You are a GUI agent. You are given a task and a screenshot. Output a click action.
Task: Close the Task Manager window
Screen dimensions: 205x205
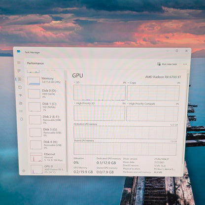coord(186,51)
